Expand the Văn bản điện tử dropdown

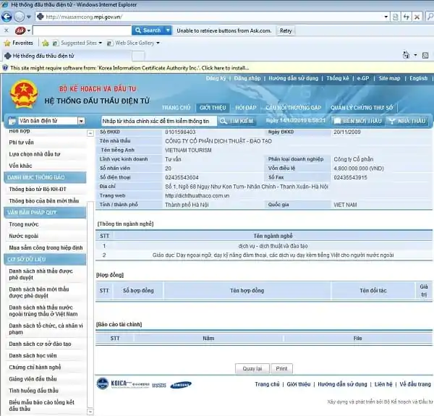[x=81, y=121]
